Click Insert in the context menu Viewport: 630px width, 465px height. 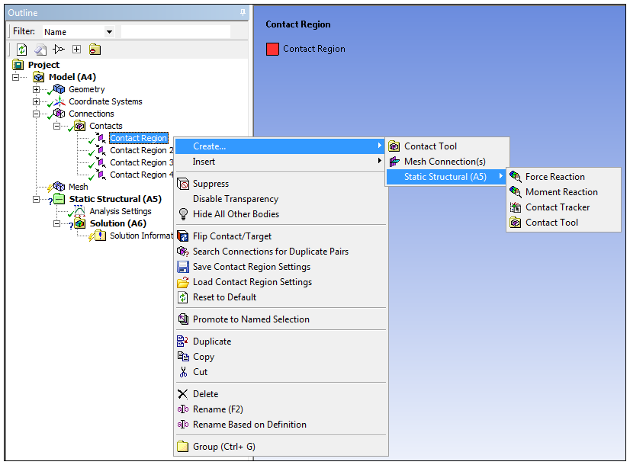203,161
